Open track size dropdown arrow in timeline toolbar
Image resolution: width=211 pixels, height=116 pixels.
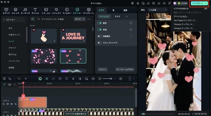coord(134,79)
